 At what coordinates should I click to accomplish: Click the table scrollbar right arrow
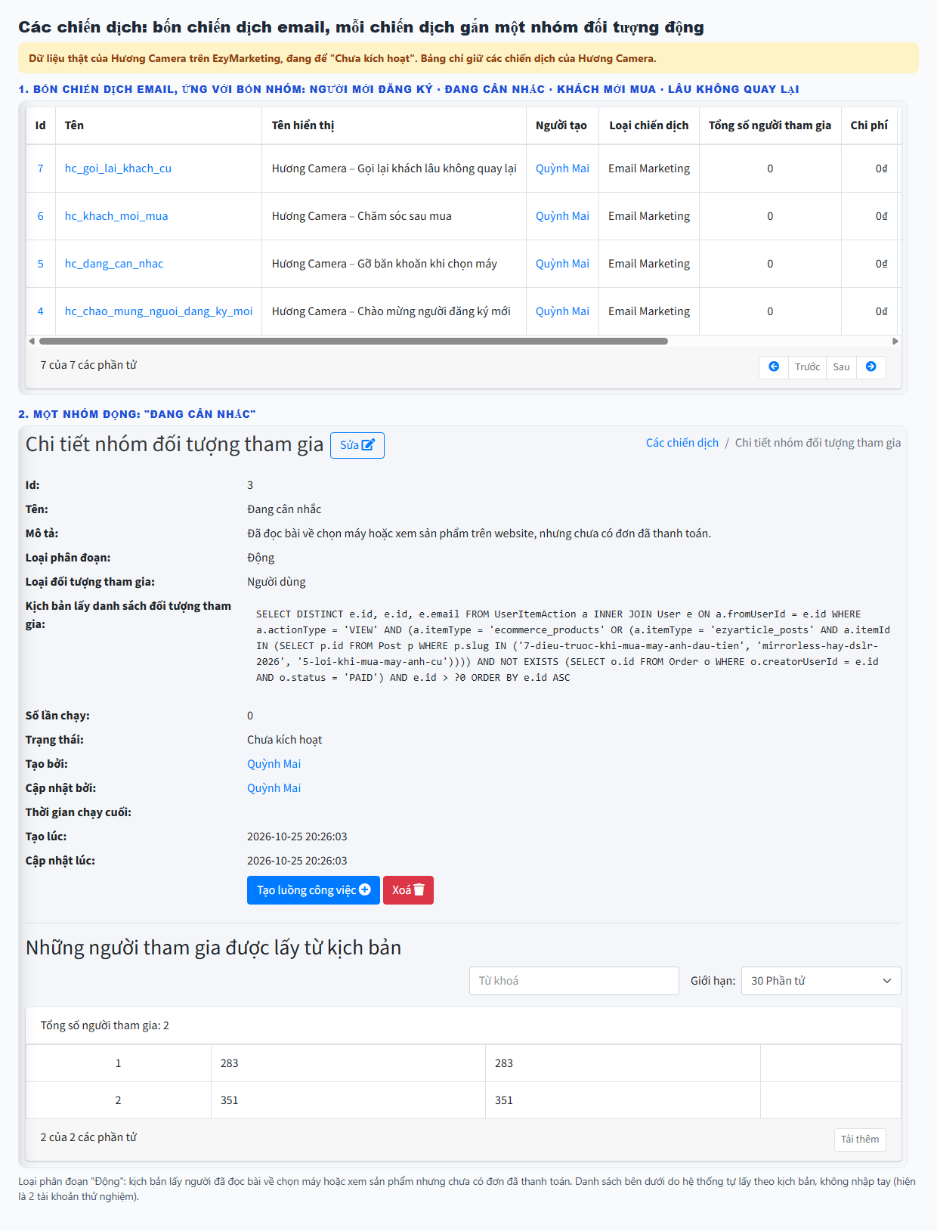pyautogui.click(x=895, y=342)
